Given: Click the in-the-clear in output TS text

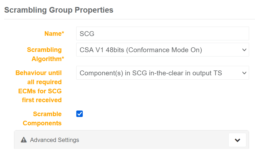Looking at the screenshot, I should pos(185,73).
